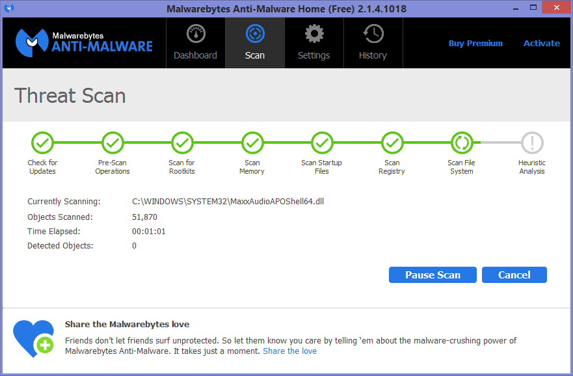Click the blue heart plus icon
This screenshot has width=573, height=376.
click(x=34, y=339)
